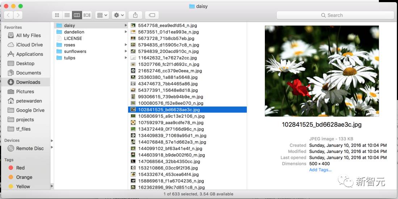Switch to cover flow view
The height and width of the screenshot is (199, 398).
point(87,15)
